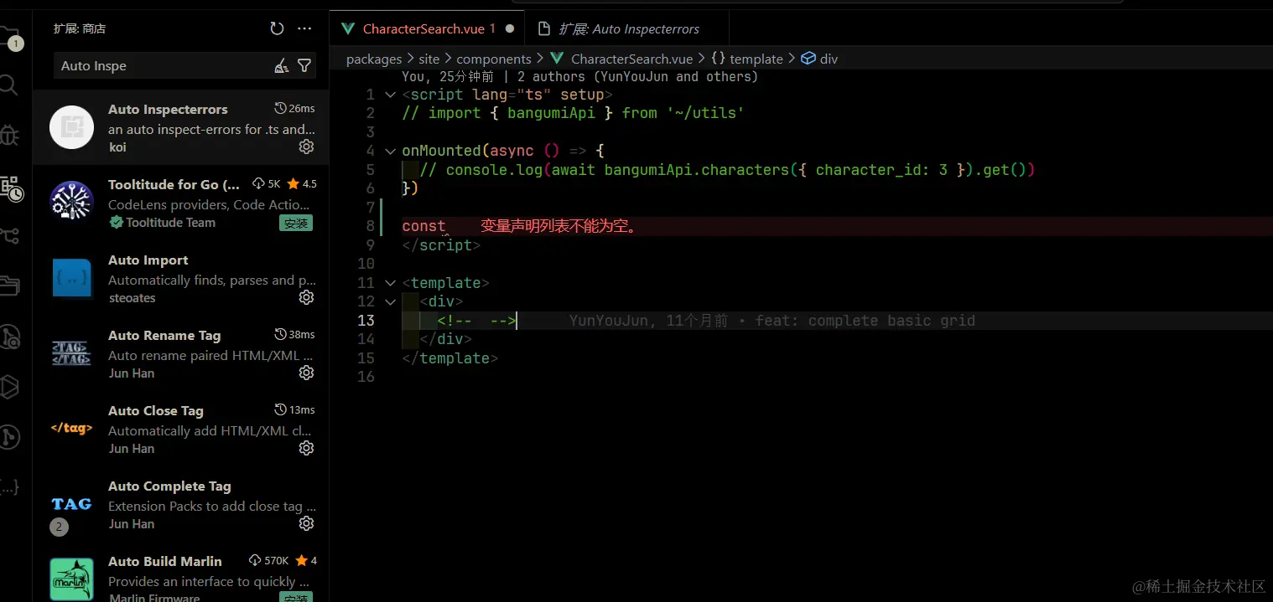Switch to the Auto Inspecterrors extension tab

coord(628,28)
